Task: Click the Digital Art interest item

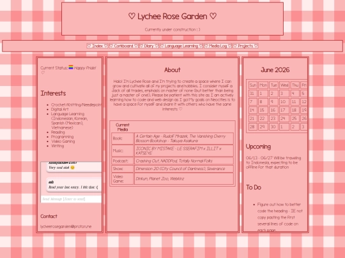Action: [x=59, y=110]
